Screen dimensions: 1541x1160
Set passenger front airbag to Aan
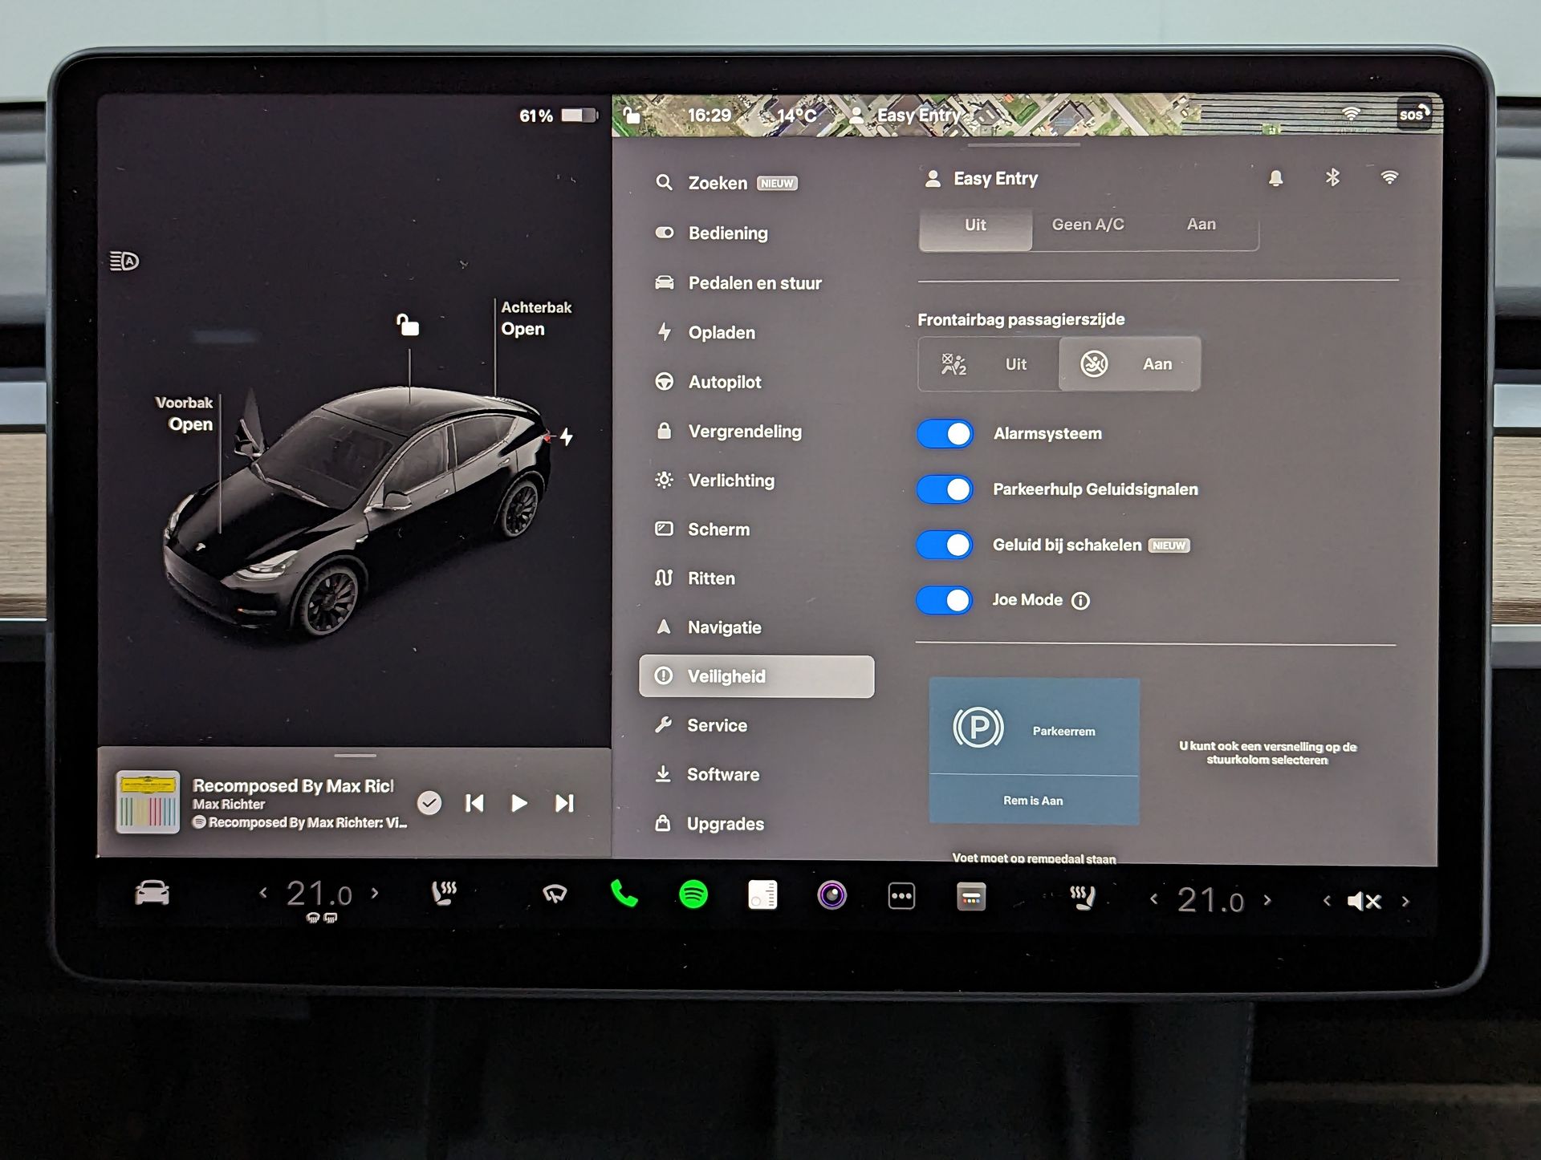pyautogui.click(x=1130, y=364)
